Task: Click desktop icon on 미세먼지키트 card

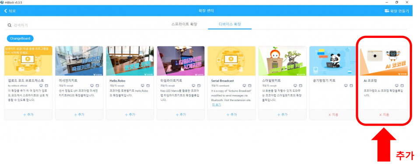Action: click(92, 85)
